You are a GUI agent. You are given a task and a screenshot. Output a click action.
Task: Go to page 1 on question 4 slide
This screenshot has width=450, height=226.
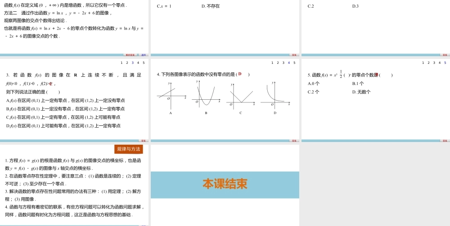(272, 63)
